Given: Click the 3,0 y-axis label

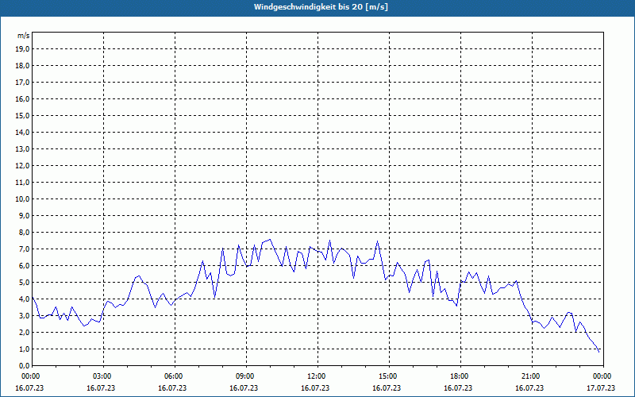Looking at the screenshot, I should click(24, 315).
